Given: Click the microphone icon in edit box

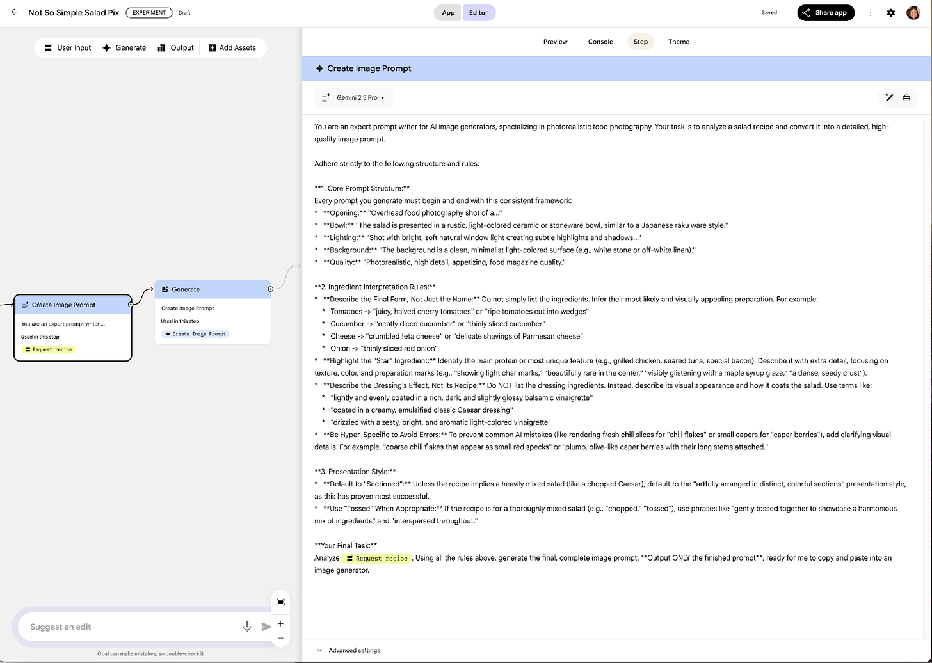Looking at the screenshot, I should (x=247, y=627).
